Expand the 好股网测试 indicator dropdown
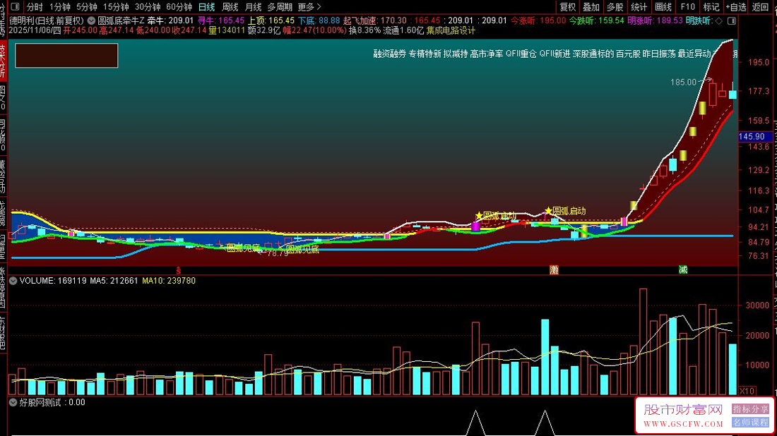The height and width of the screenshot is (436, 777). point(13,402)
